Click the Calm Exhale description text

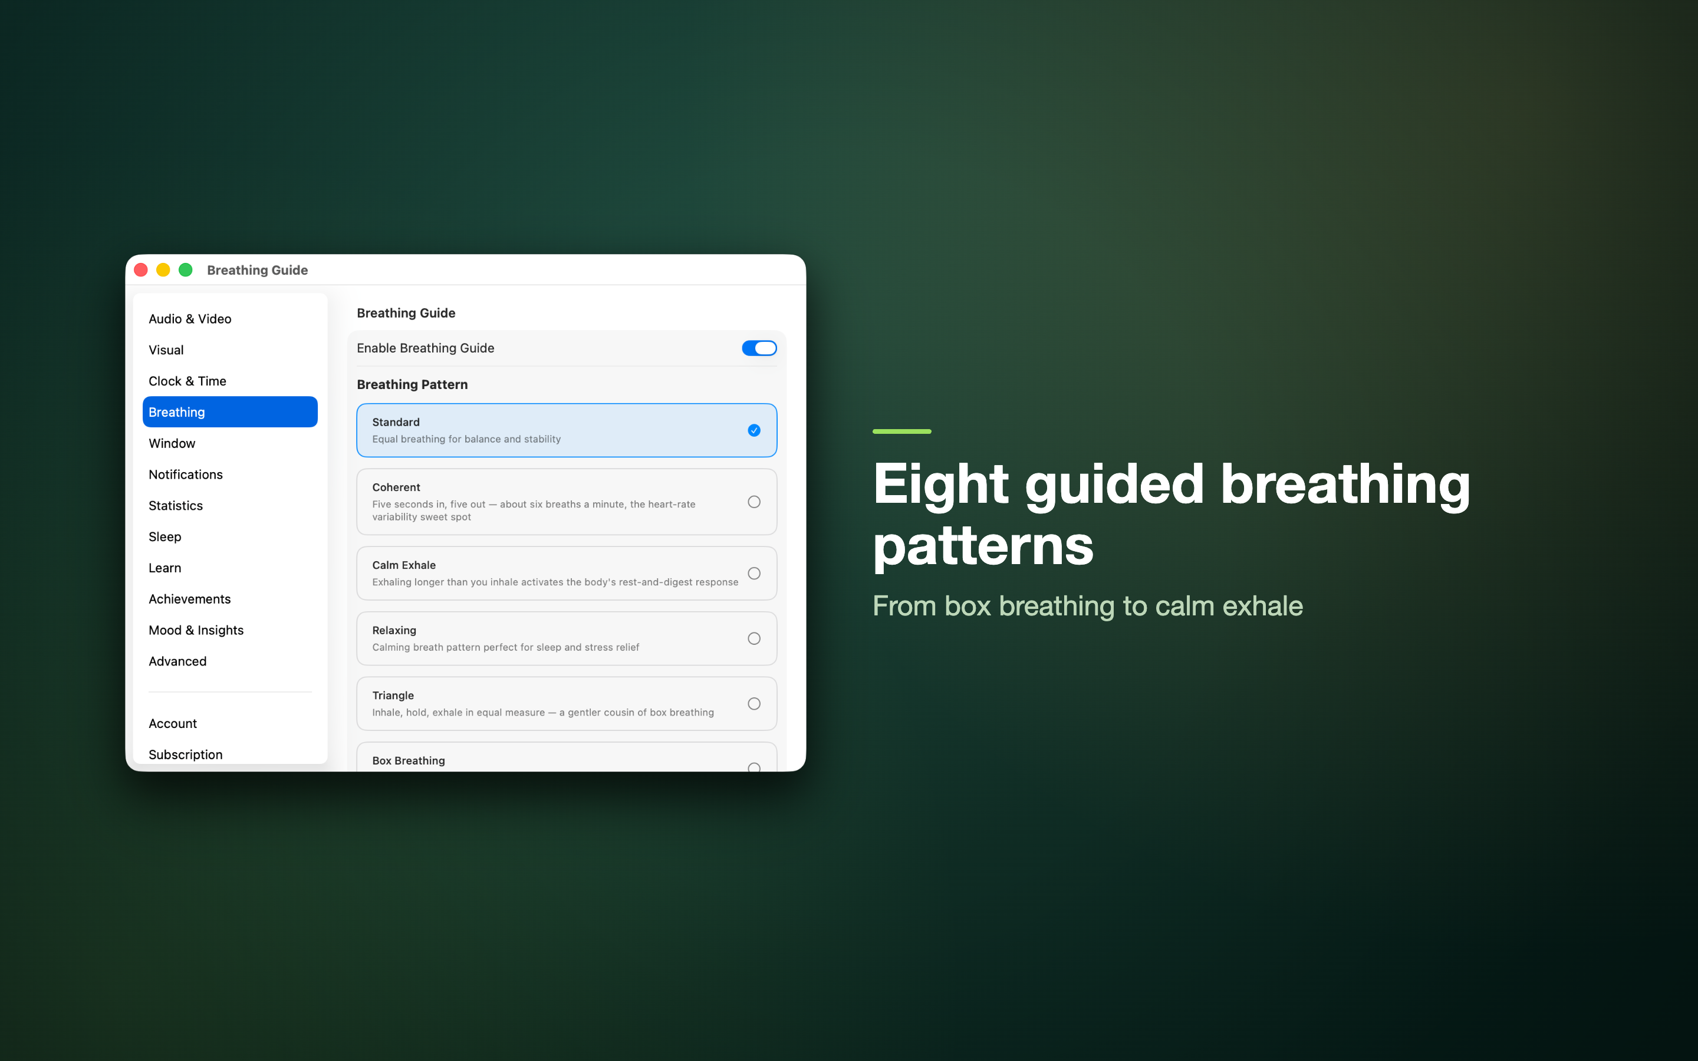coord(555,582)
